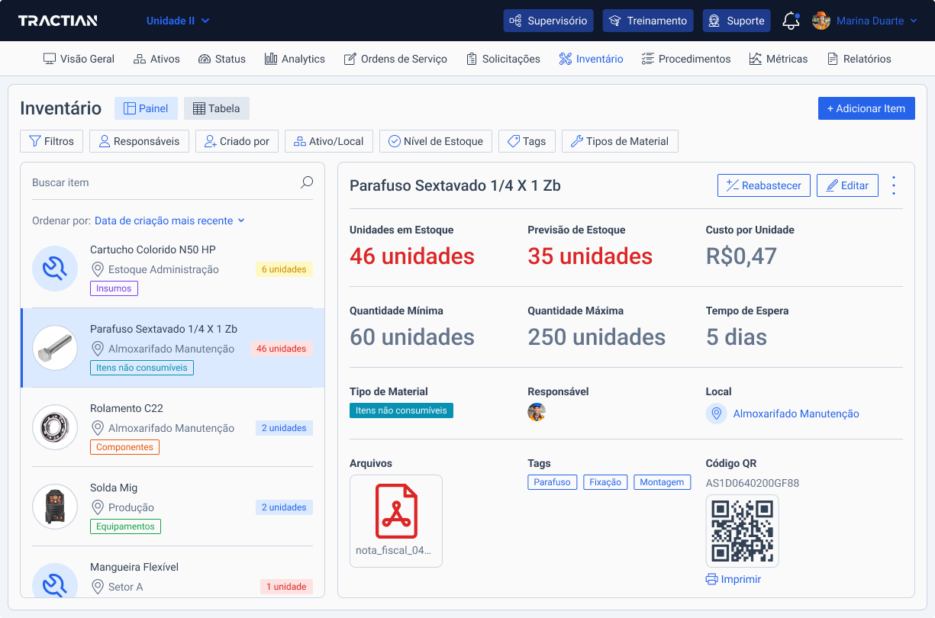Open the three-dot more options menu
The image size is (935, 618).
894,185
